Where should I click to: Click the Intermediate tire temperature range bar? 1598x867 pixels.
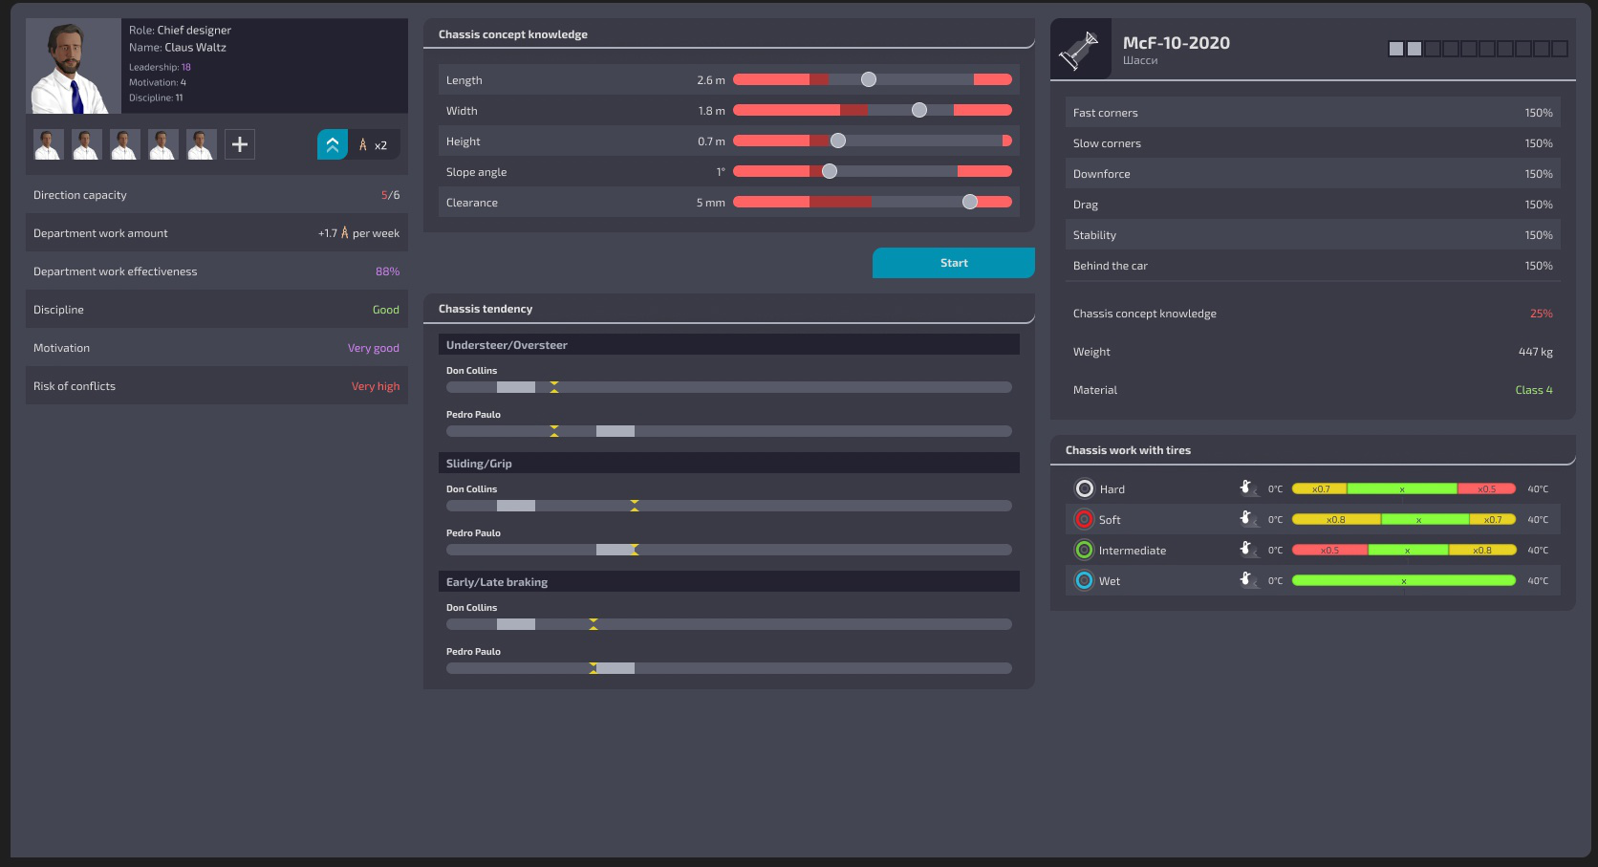tap(1404, 550)
